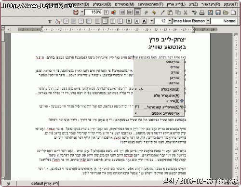This screenshot has width=241, height=187.
Task: Select F7 spelling control context menu entry
Action: pyautogui.click(x=159, y=107)
